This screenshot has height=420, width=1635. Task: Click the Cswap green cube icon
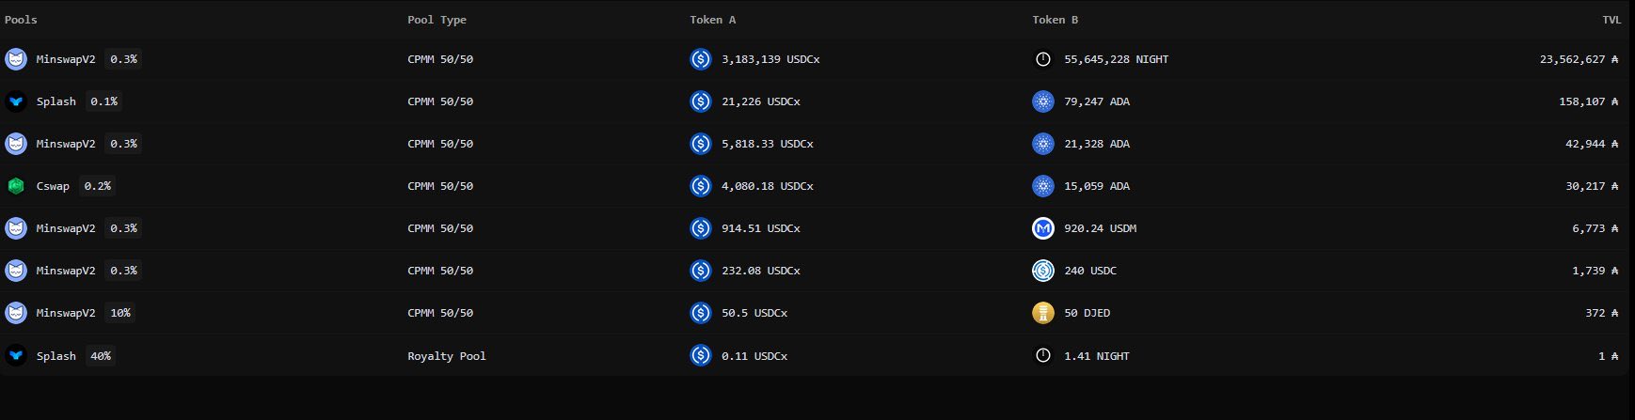16,186
